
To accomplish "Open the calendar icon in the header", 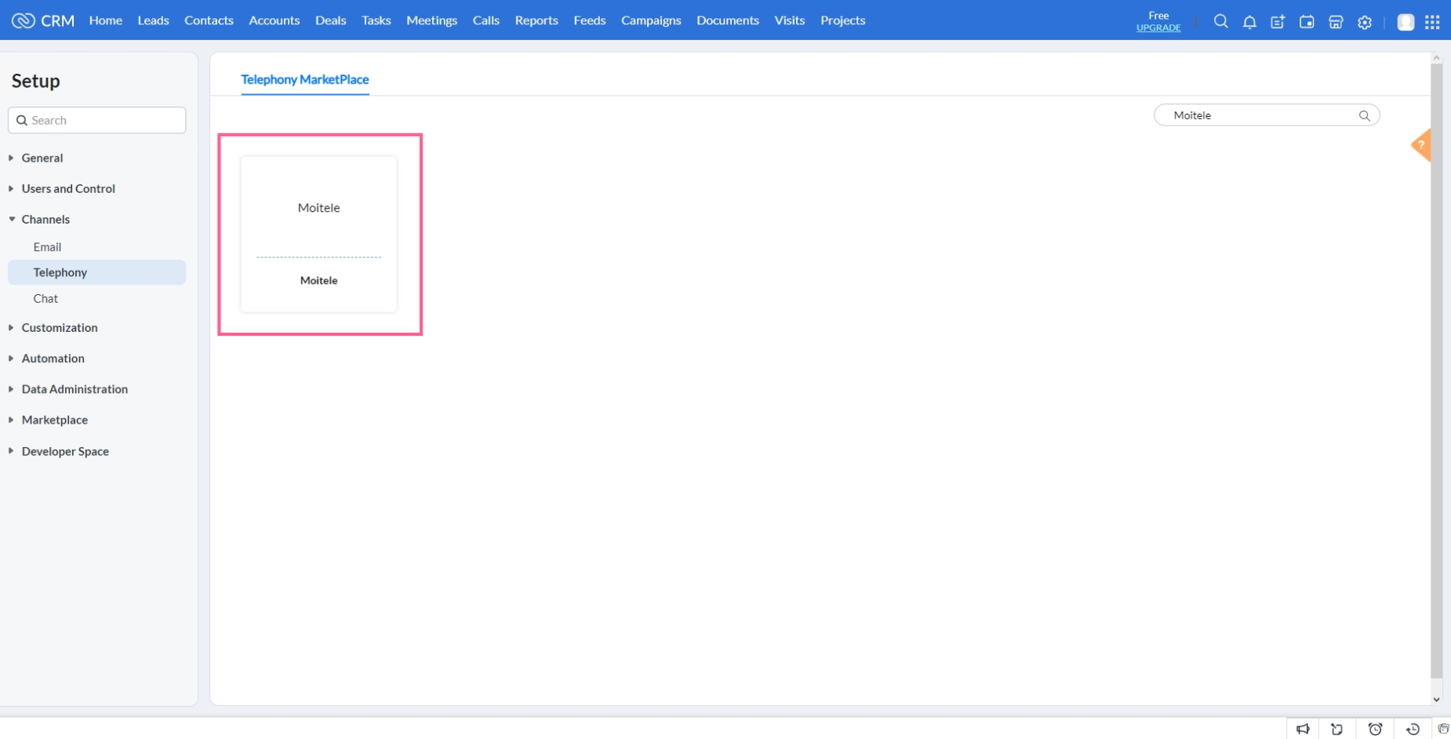I will (1307, 22).
